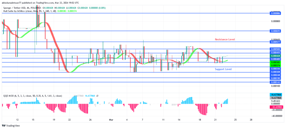This screenshot has width=286, height=129.
Task: Click date 15 on the time axis
Action: [33, 120]
